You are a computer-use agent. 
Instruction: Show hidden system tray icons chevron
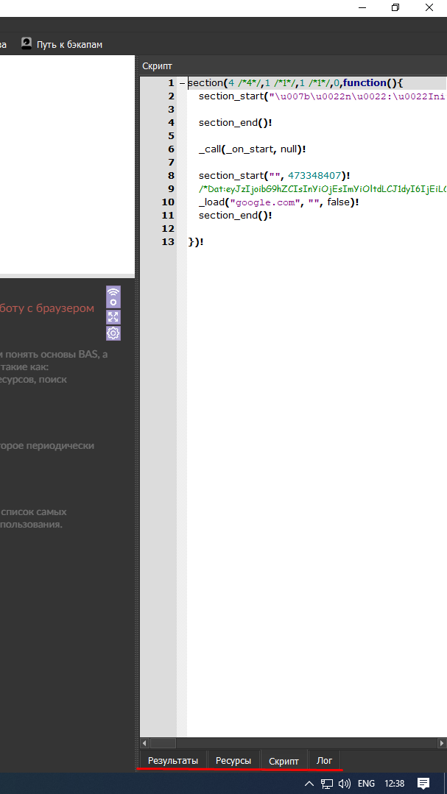pyautogui.click(x=309, y=784)
